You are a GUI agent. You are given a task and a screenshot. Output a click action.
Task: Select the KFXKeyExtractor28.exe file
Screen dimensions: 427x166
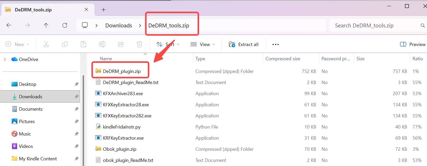(126, 105)
